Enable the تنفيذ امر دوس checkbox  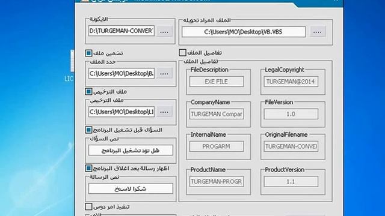click(88, 206)
